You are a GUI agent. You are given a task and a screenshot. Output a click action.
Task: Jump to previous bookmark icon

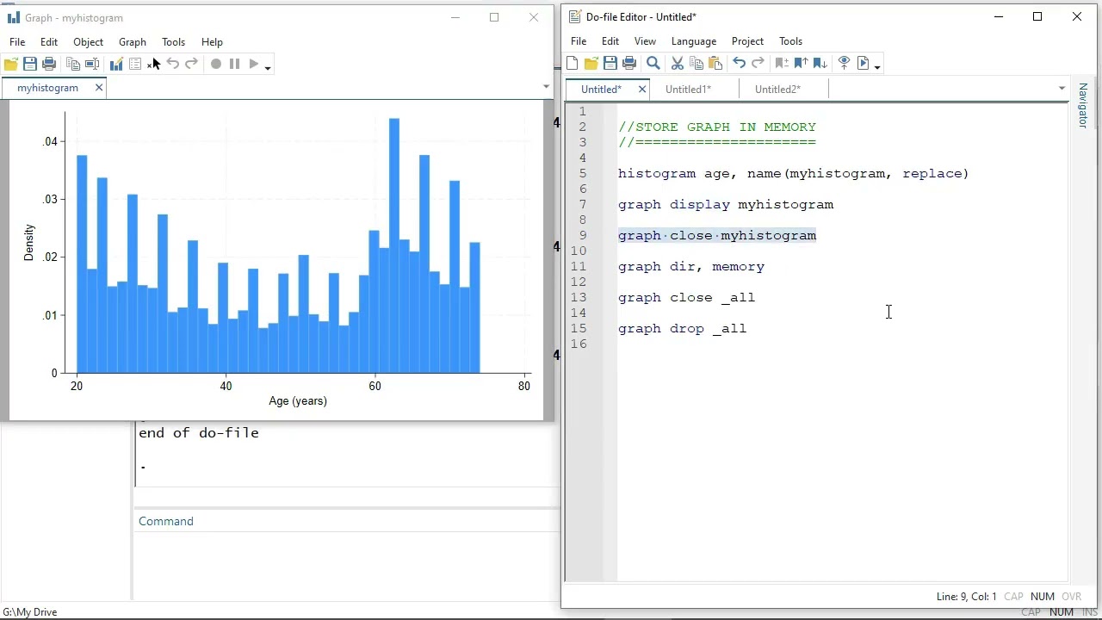(801, 63)
